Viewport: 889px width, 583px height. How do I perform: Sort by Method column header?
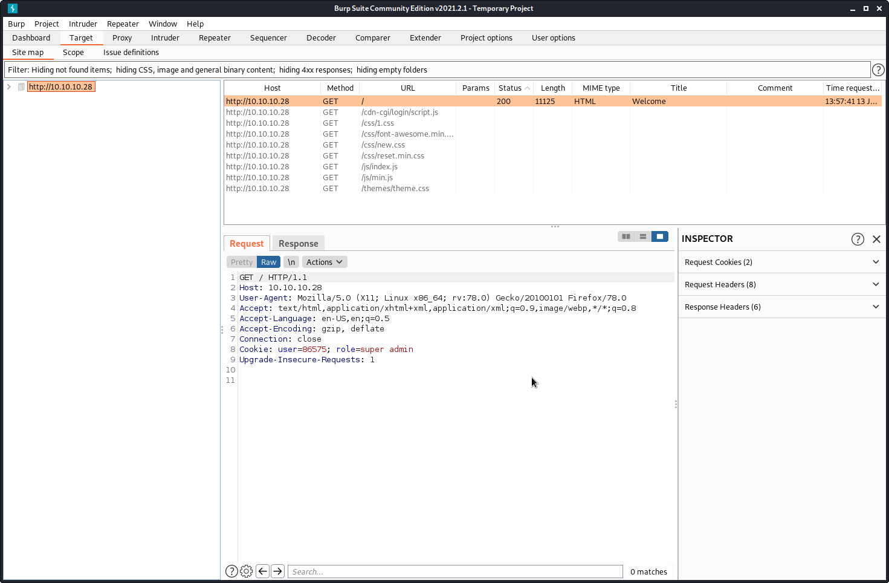point(340,88)
